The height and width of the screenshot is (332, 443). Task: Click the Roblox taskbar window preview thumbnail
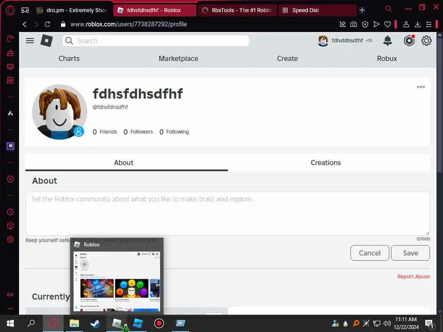coord(117,281)
